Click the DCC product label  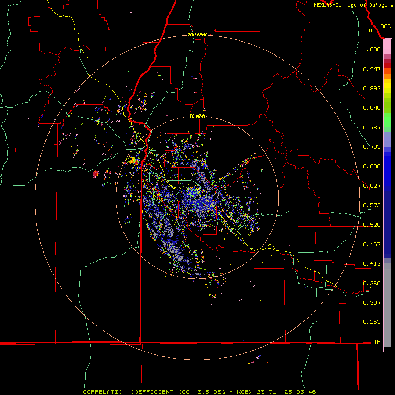(x=385, y=26)
